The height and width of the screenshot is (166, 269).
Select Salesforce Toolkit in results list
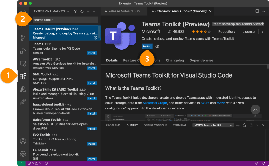65,124
